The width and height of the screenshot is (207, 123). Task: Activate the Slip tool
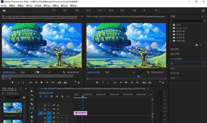click(32, 108)
